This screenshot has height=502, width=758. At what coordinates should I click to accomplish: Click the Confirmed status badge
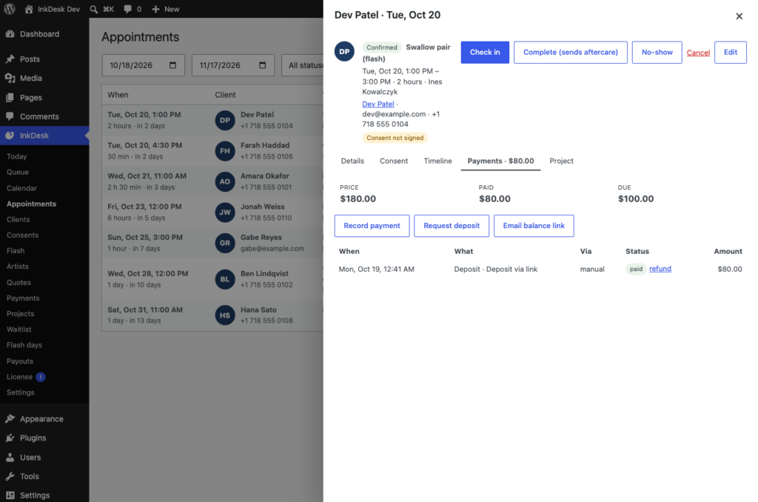coord(382,47)
